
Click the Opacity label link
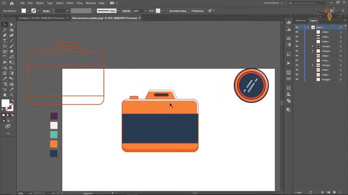(x=126, y=11)
